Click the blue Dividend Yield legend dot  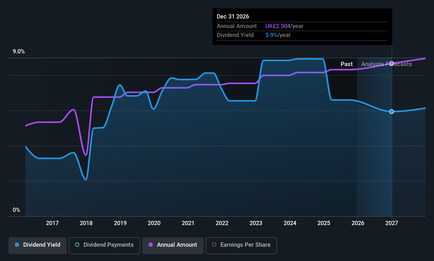[17, 245]
